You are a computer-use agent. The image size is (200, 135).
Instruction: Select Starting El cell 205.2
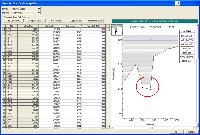(x=49, y=104)
